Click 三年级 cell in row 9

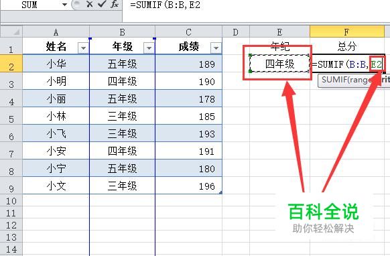tap(122, 186)
